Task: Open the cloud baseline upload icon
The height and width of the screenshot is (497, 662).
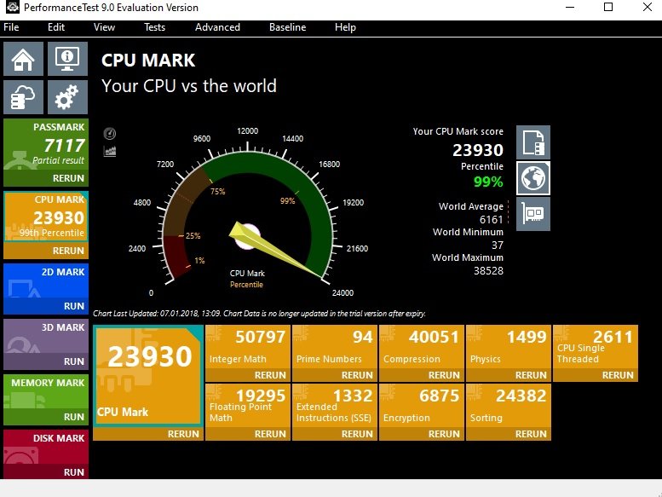Action: pyautogui.click(x=24, y=97)
